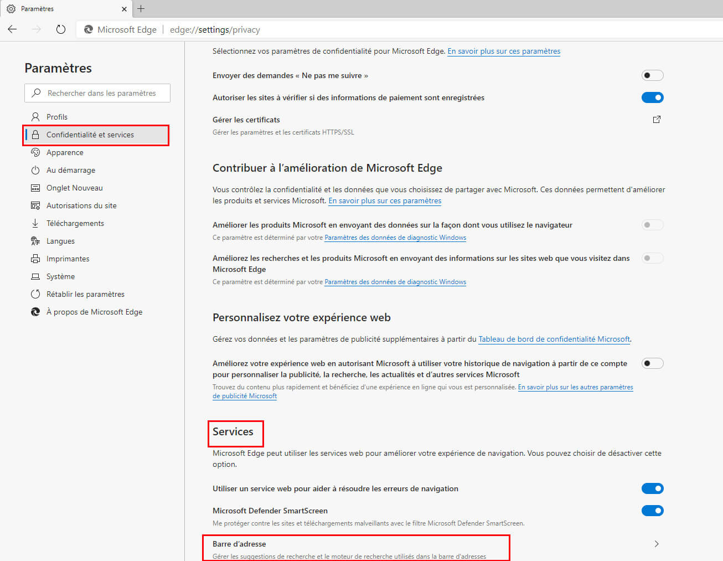The width and height of the screenshot is (723, 561).
Task: Click the Personnalisez votre expérience web heading
Action: click(302, 317)
